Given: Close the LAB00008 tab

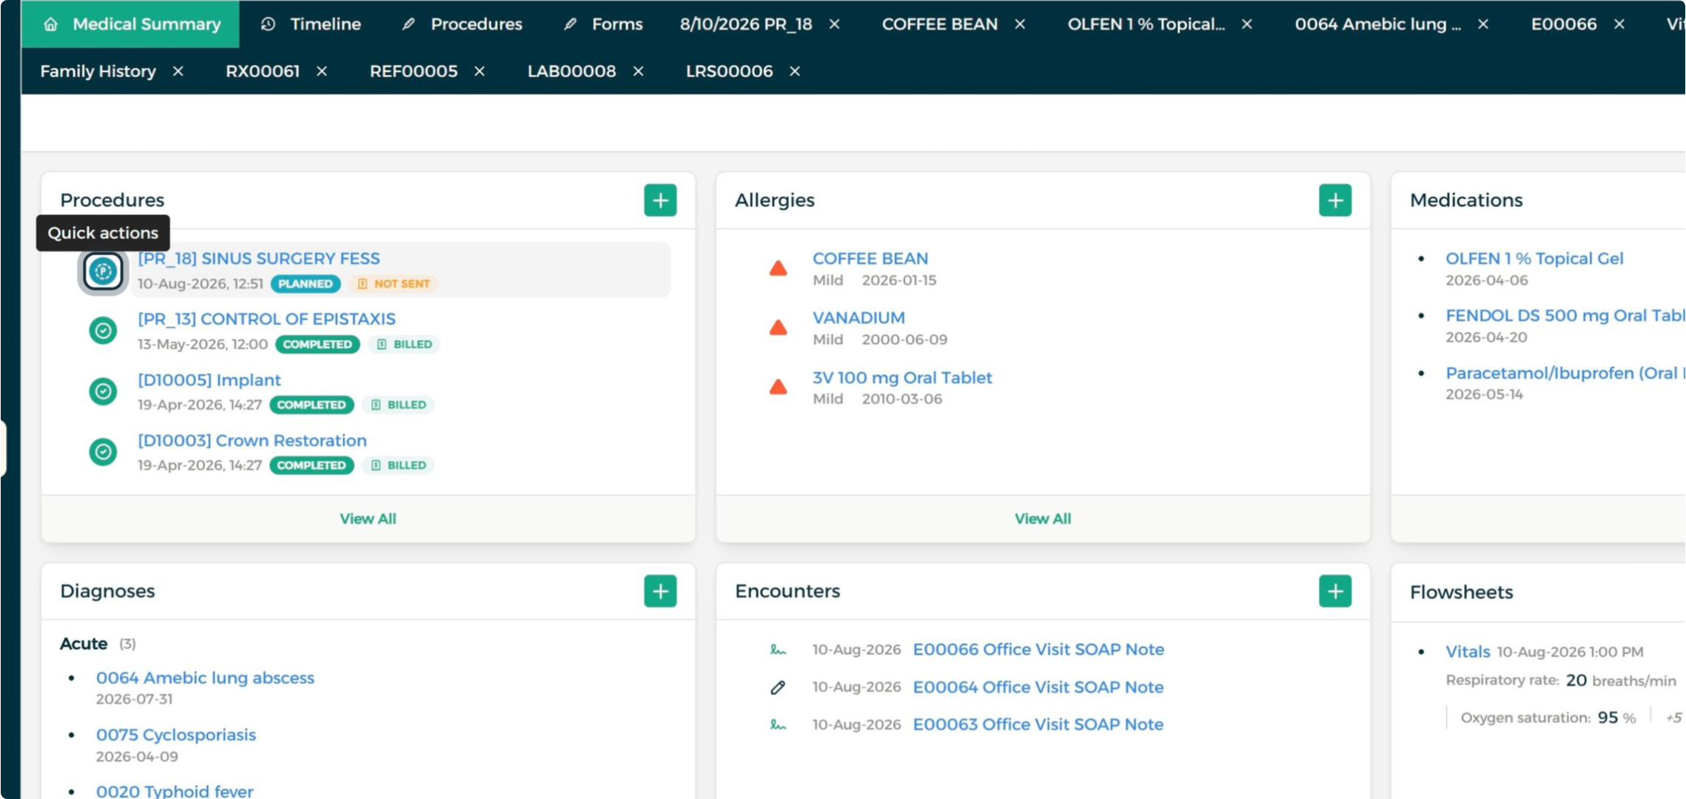Looking at the screenshot, I should (638, 71).
